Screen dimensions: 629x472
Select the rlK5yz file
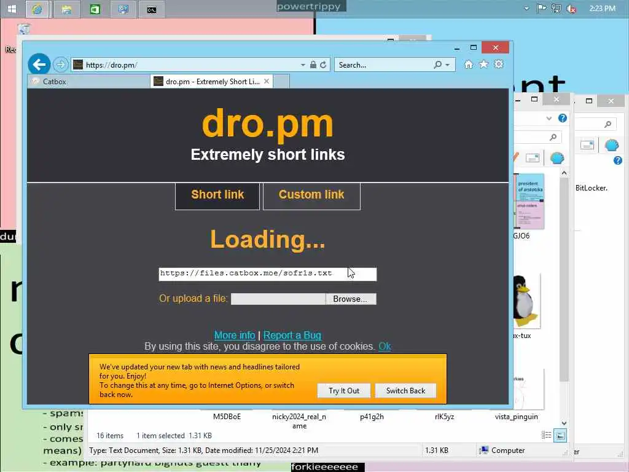[445, 417]
